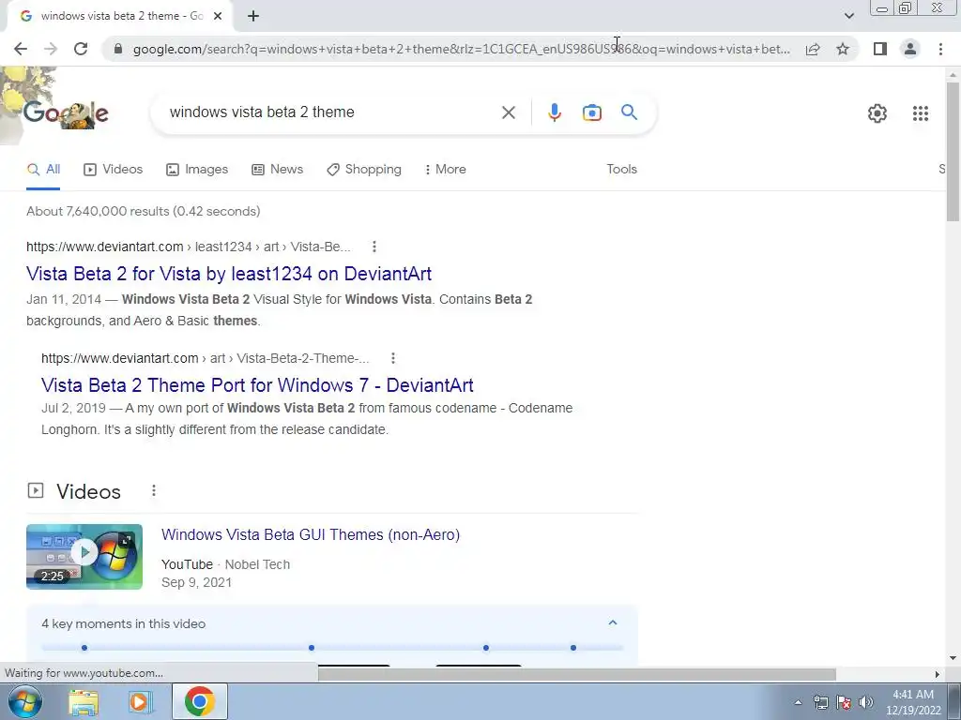Toggle Chrome's side panel
The height and width of the screenshot is (720, 961).
[880, 49]
